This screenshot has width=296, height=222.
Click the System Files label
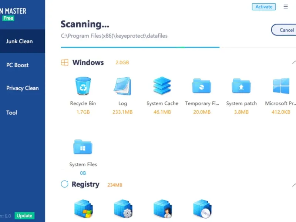click(x=83, y=164)
